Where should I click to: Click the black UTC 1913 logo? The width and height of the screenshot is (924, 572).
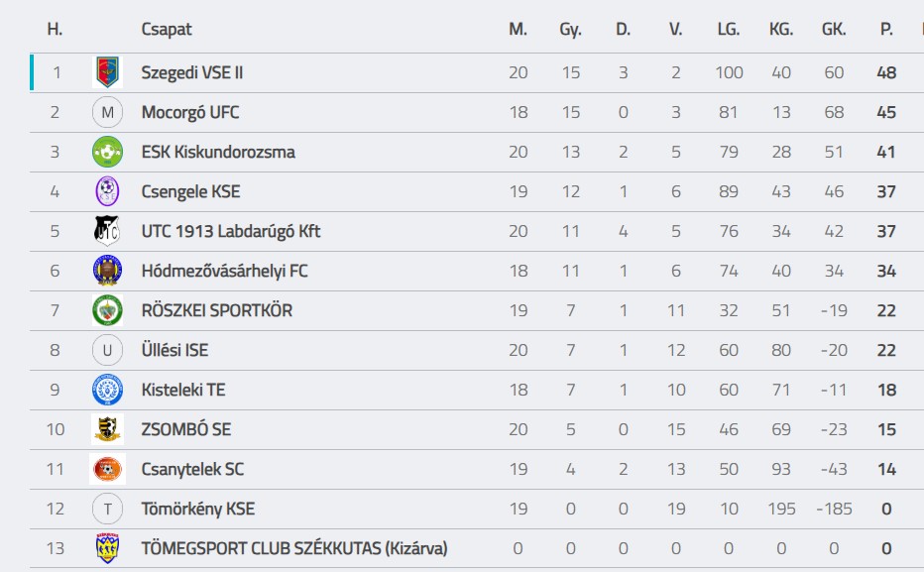(x=107, y=231)
